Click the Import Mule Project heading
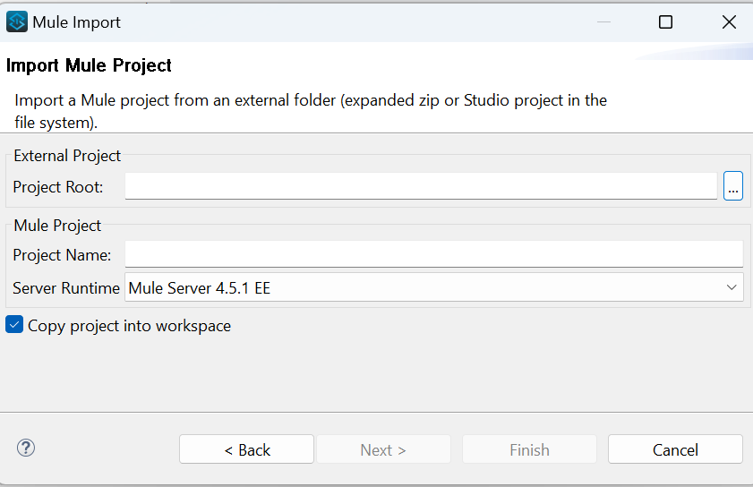The image size is (753, 487). [x=89, y=65]
